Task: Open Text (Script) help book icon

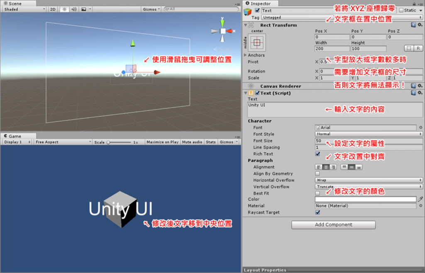Action: point(413,93)
